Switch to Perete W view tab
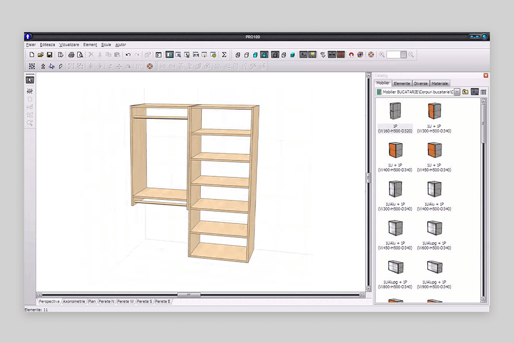The height and width of the screenshot is (343, 514). 125,301
